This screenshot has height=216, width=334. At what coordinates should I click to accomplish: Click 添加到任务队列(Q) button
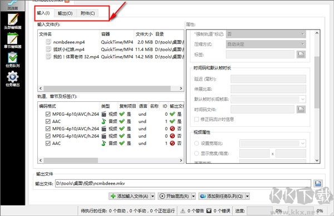click(222, 196)
